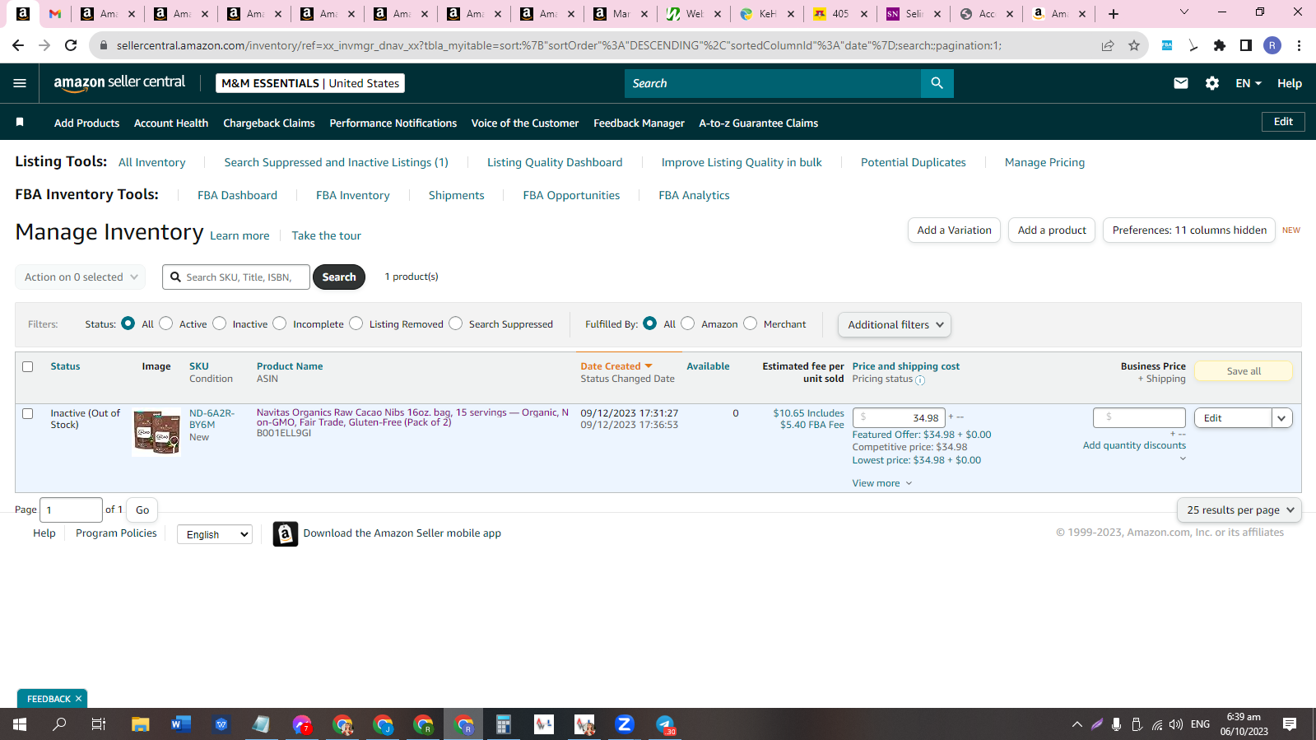Select the Search Suppressed status filter
This screenshot has width=1316, height=740.
click(456, 323)
